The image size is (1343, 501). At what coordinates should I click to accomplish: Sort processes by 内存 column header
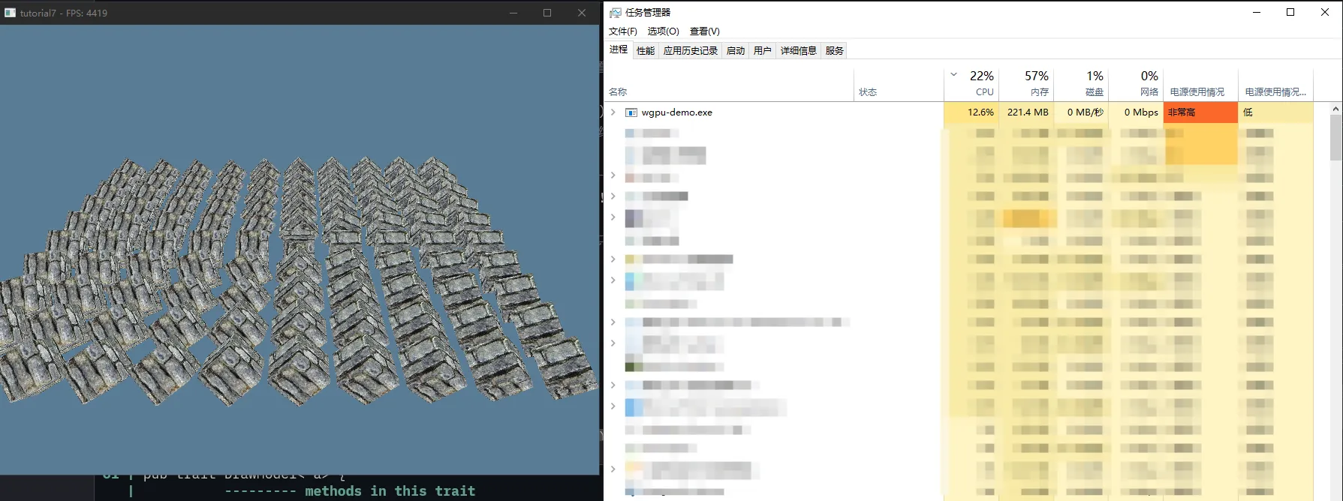[1028, 84]
